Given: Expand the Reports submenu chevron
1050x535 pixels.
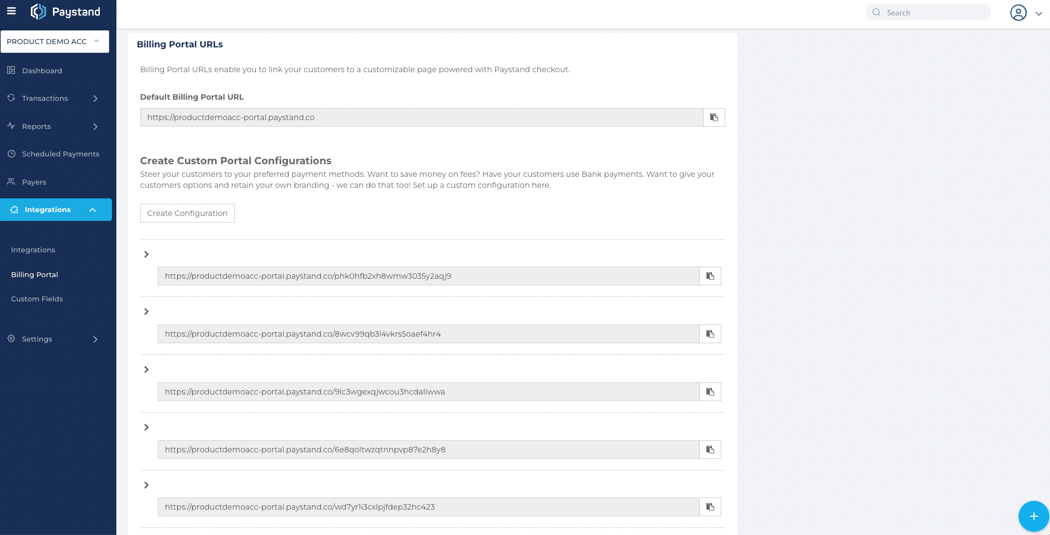Looking at the screenshot, I should [x=95, y=127].
